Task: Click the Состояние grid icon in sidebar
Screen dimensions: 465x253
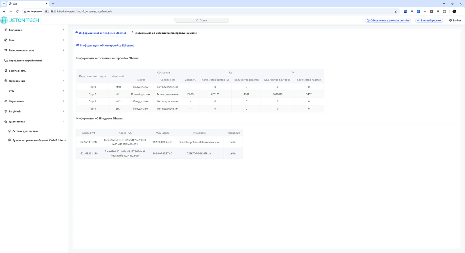Action: [x=6, y=30]
